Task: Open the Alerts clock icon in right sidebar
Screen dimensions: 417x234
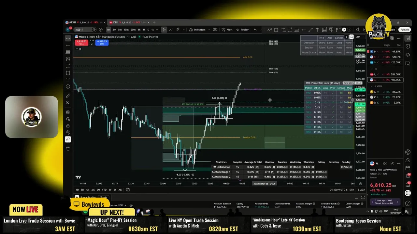Action: [x=408, y=46]
